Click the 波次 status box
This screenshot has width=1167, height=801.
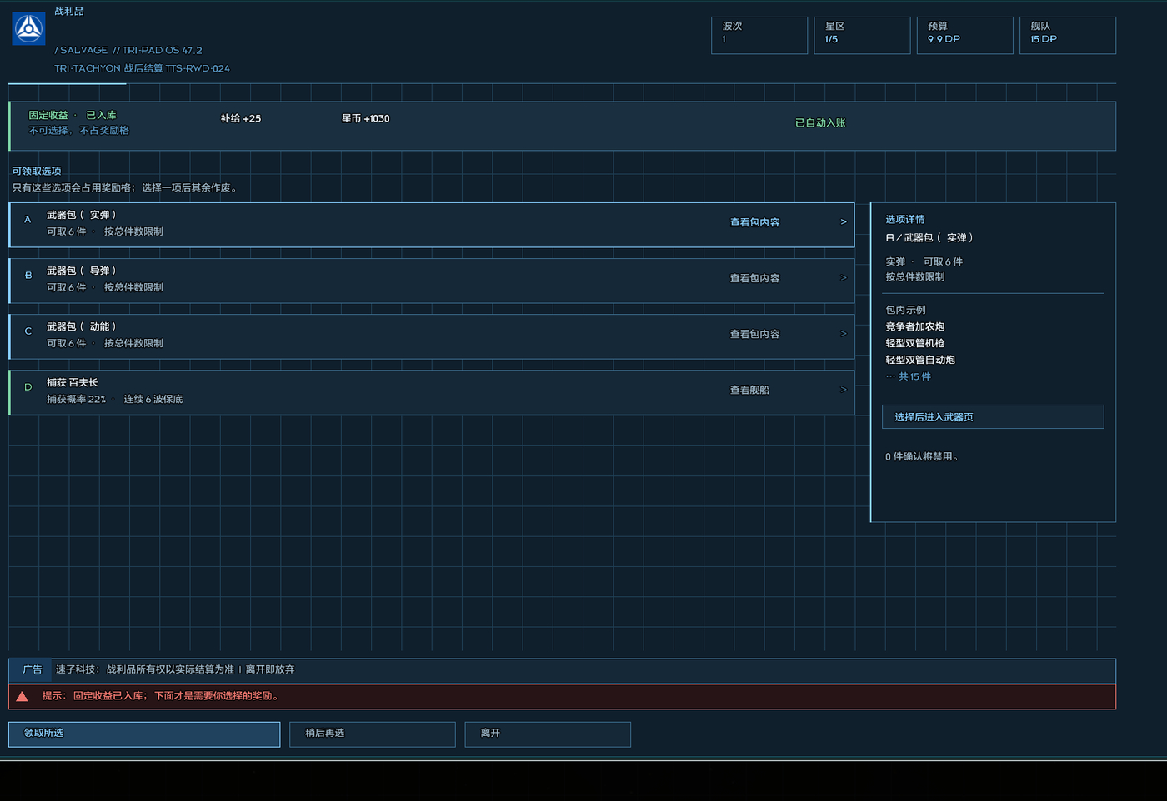point(759,35)
